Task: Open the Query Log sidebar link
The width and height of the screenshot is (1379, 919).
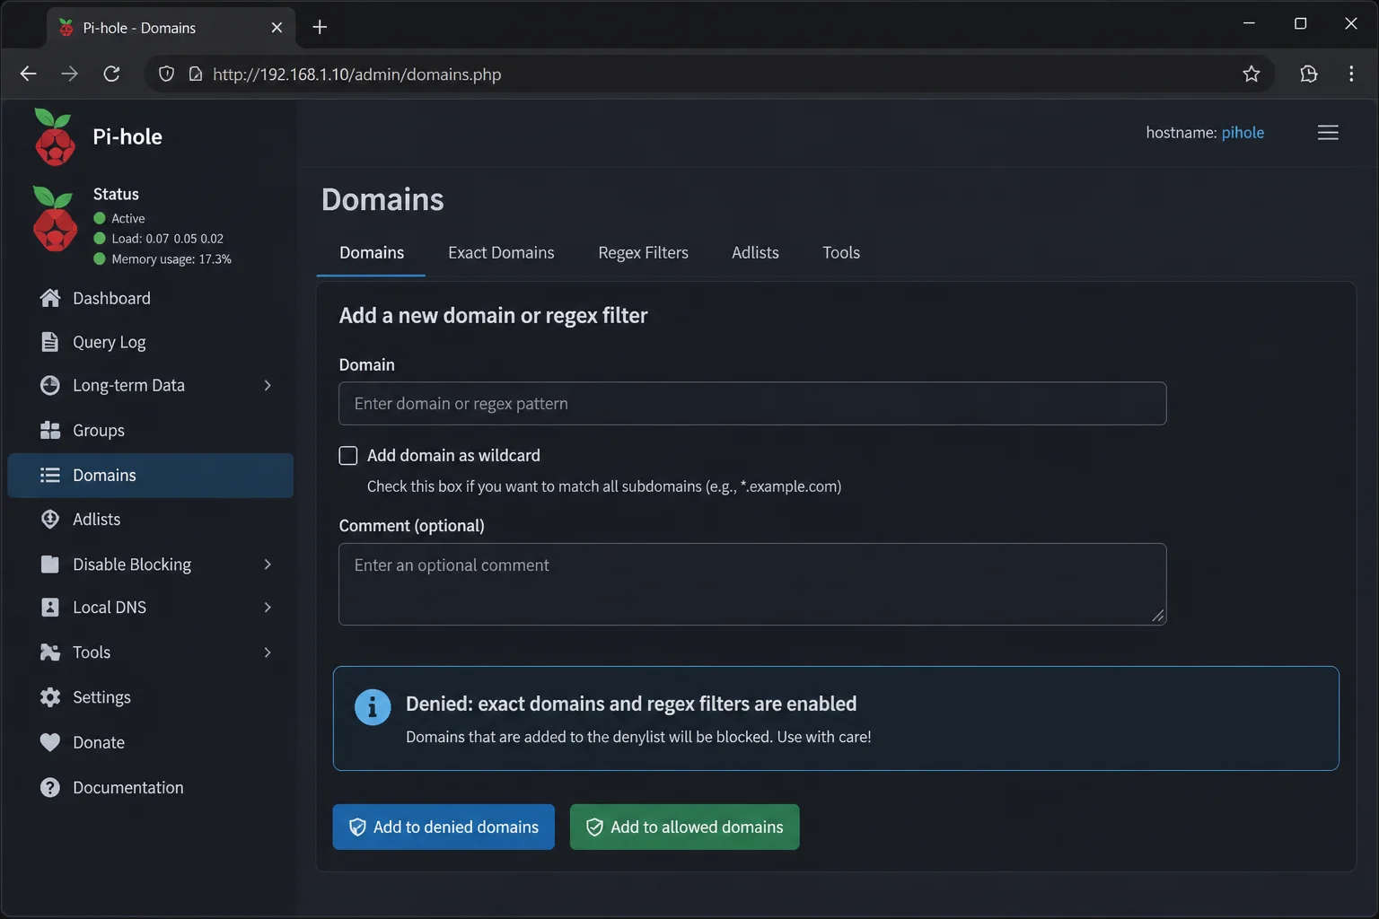Action: tap(109, 342)
